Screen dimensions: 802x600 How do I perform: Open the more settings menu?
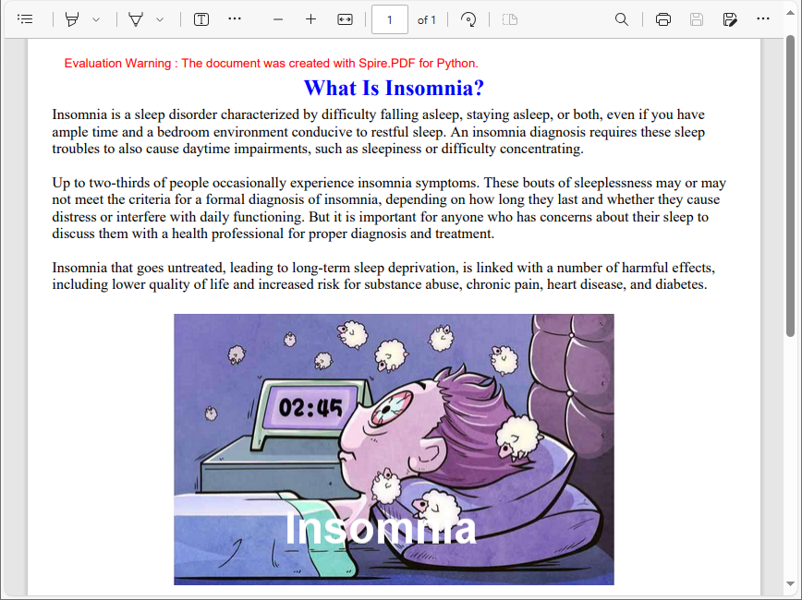coord(763,18)
